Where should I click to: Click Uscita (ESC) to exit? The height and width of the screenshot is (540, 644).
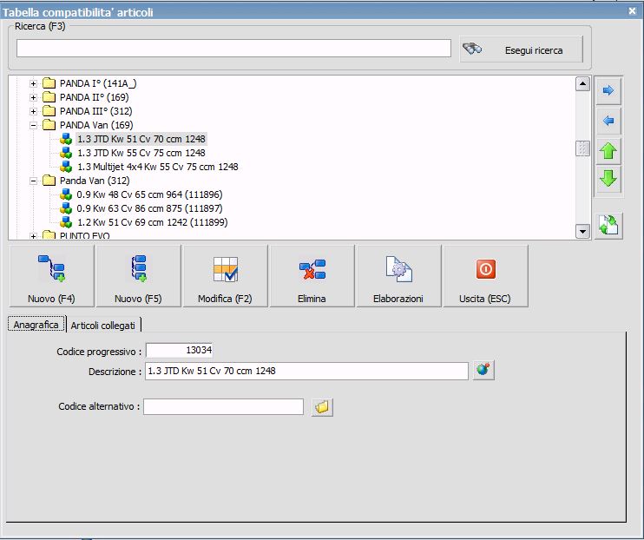485,276
